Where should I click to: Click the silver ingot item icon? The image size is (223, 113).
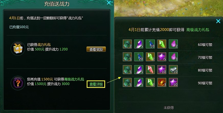click(x=173, y=70)
